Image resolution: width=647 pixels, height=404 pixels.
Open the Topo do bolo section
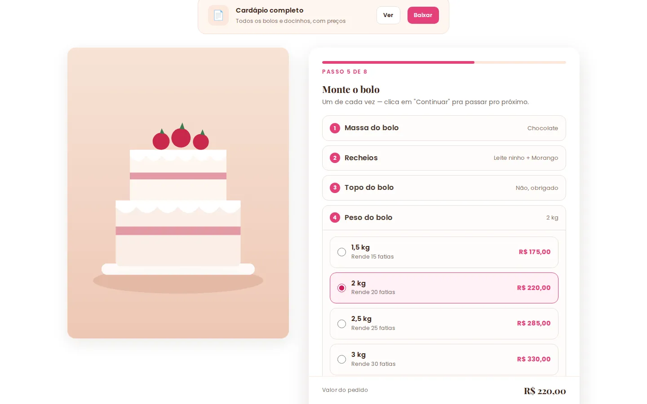click(444, 188)
